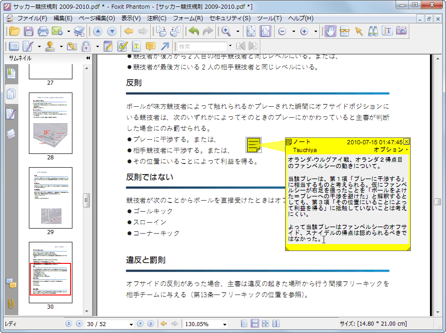
Task: Choose the Select Text tool
Action: (x=387, y=31)
